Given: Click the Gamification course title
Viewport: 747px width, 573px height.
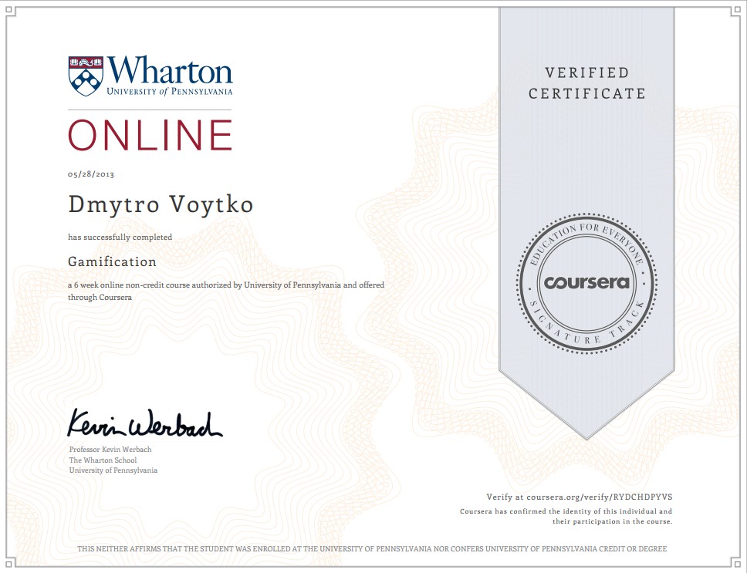Looking at the screenshot, I should (112, 261).
